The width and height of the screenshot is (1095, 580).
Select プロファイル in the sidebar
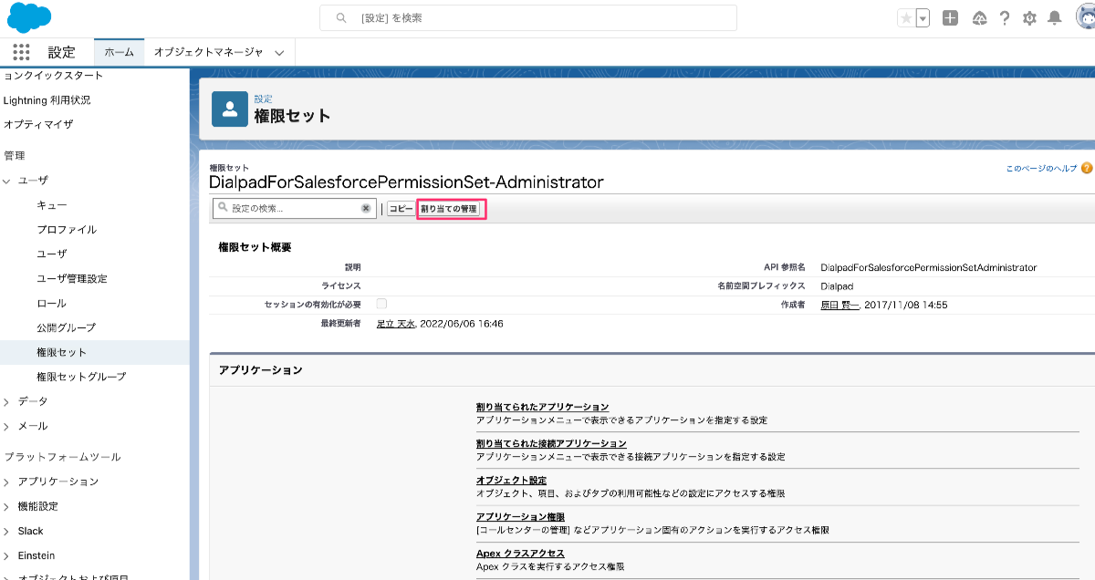[67, 230]
